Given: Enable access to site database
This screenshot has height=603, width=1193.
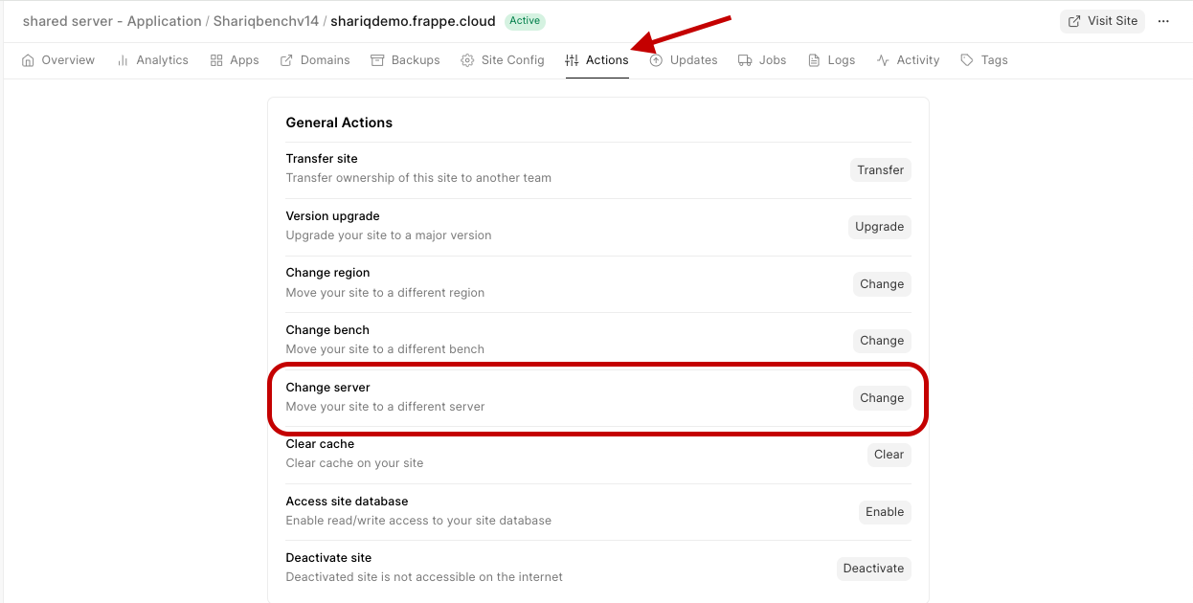Looking at the screenshot, I should click(884, 512).
